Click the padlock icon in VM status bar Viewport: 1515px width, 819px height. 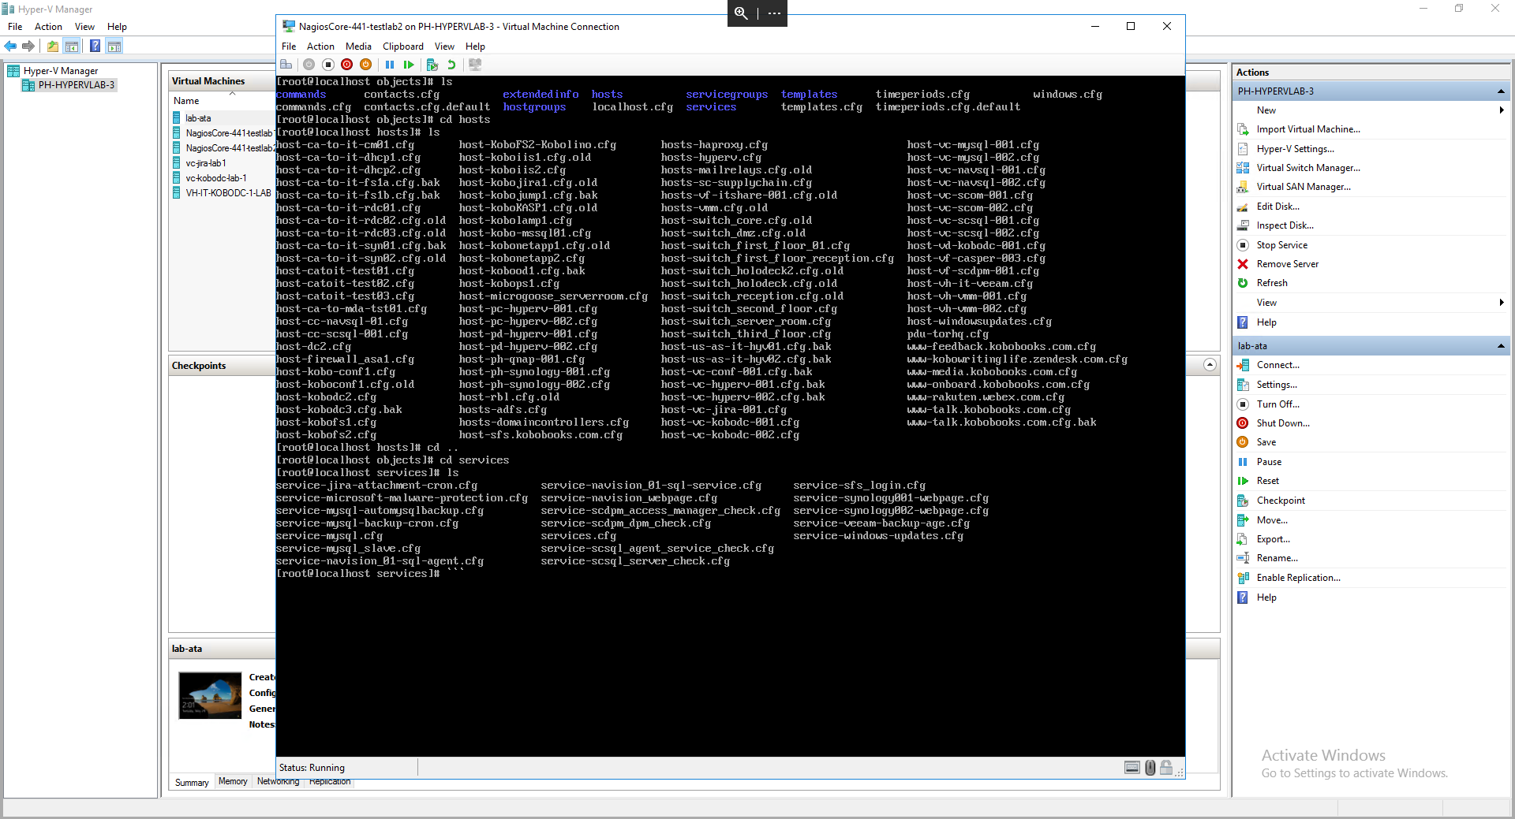pos(1166,768)
